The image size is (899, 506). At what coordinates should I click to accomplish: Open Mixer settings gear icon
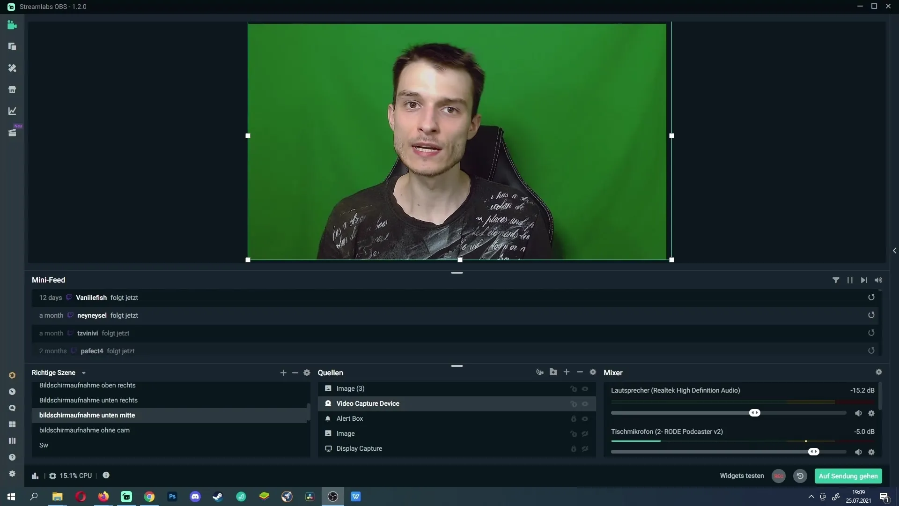[878, 372]
